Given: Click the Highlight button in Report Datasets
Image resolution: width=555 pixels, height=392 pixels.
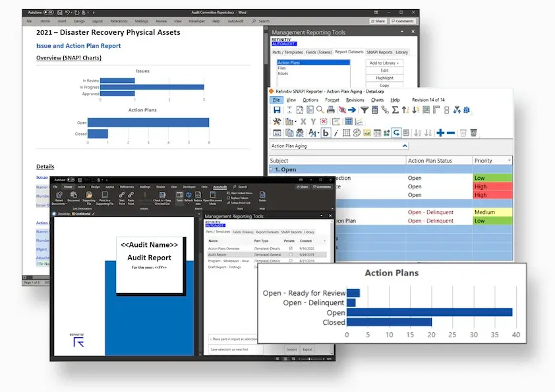Looking at the screenshot, I should click(384, 78).
